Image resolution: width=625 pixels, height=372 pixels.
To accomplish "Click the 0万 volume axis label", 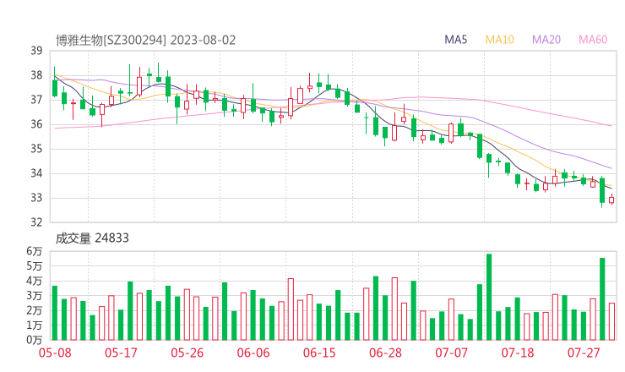I will (35, 340).
